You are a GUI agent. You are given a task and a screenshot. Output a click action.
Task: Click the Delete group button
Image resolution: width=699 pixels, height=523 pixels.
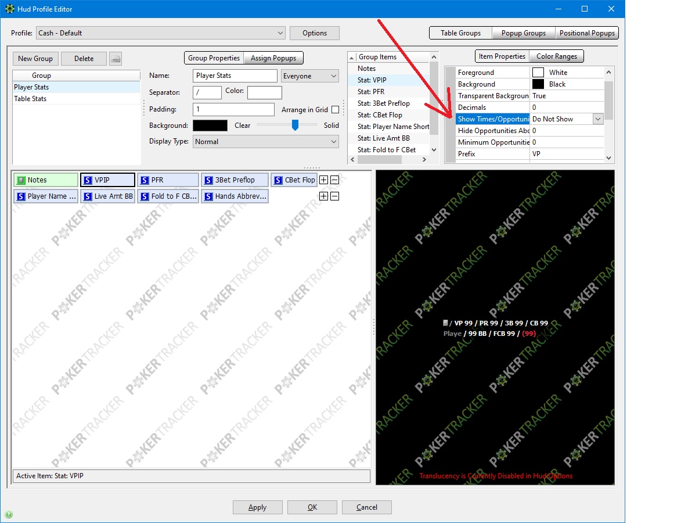[x=84, y=59]
